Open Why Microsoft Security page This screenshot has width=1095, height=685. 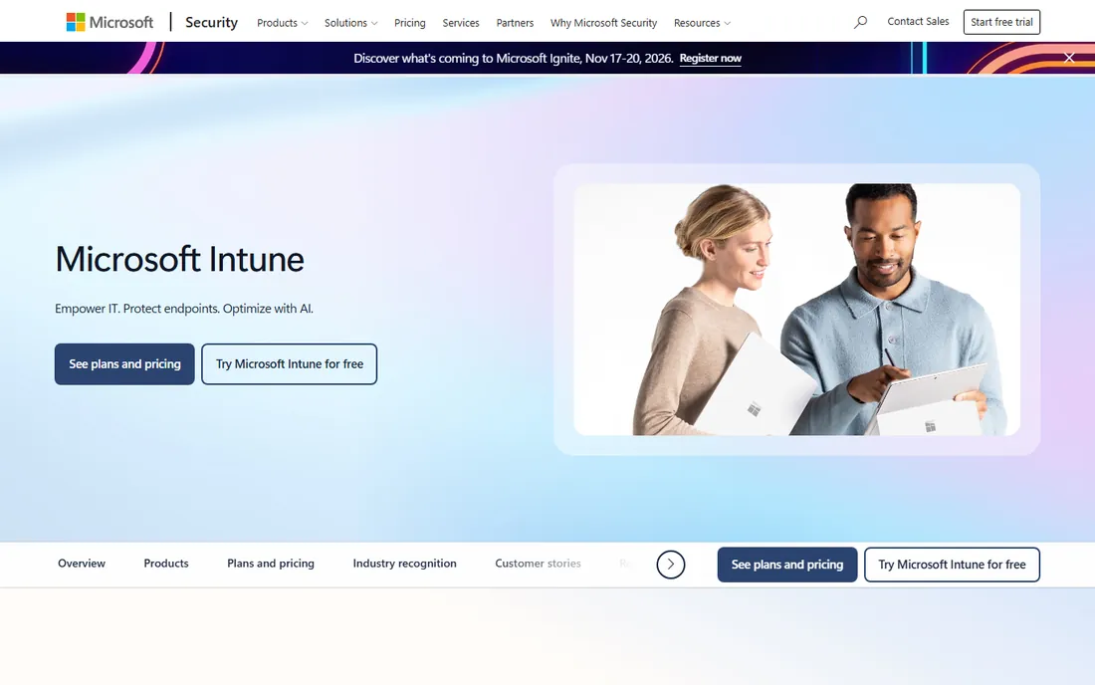coord(603,23)
